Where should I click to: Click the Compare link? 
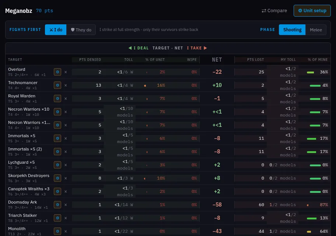[274, 11]
